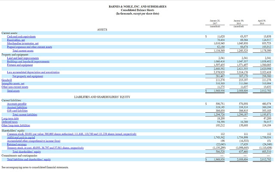
Task: Open Prepaid expenses and other current assets
Action: point(30,47)
